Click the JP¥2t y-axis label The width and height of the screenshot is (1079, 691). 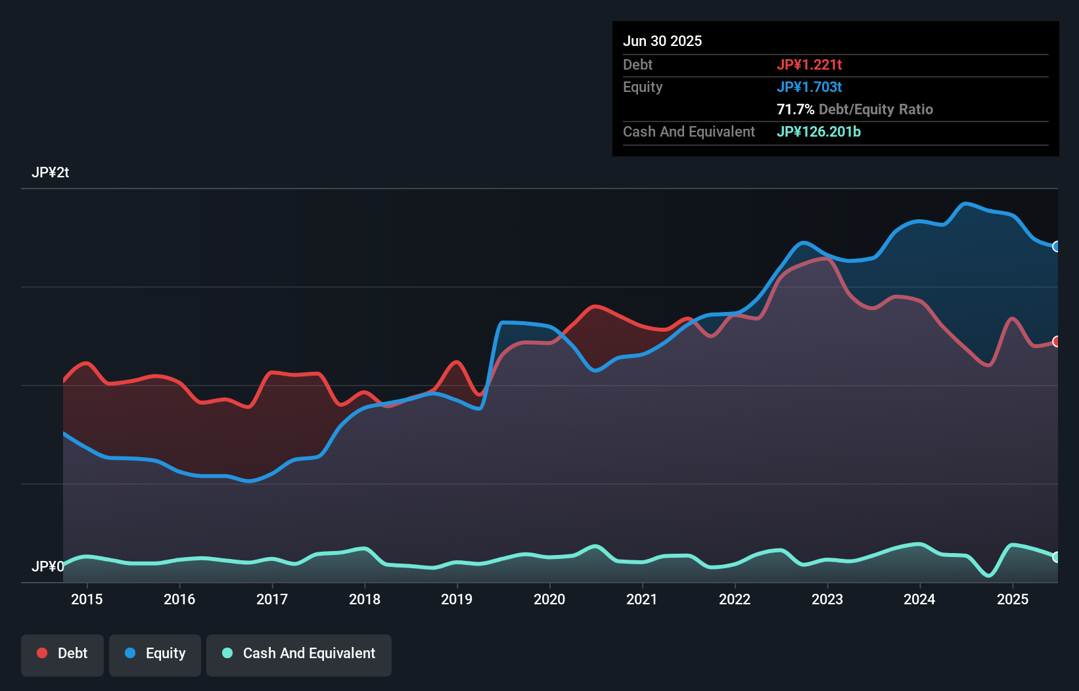51,173
